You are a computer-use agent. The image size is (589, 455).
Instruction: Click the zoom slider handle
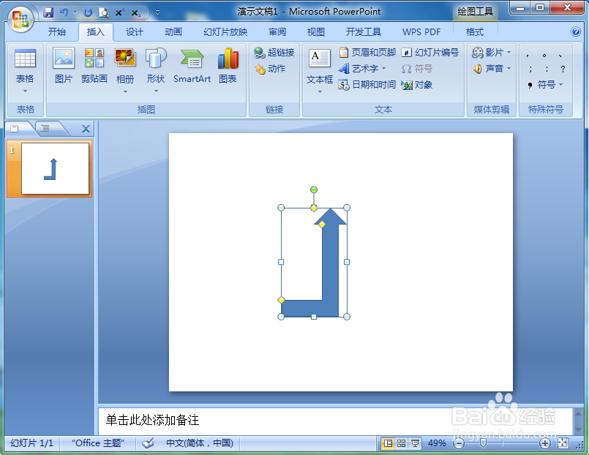tap(483, 444)
